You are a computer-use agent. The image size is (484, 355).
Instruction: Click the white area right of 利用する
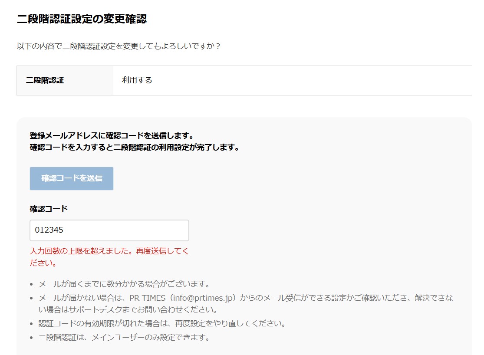pyautogui.click(x=304, y=80)
